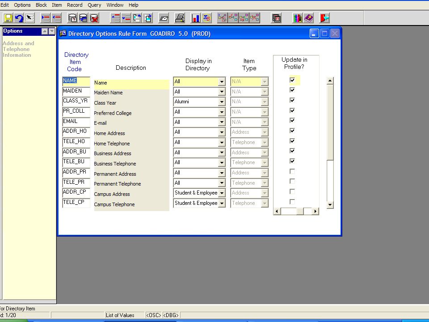Open the Record menu
This screenshot has height=322, width=429.
click(75, 5)
